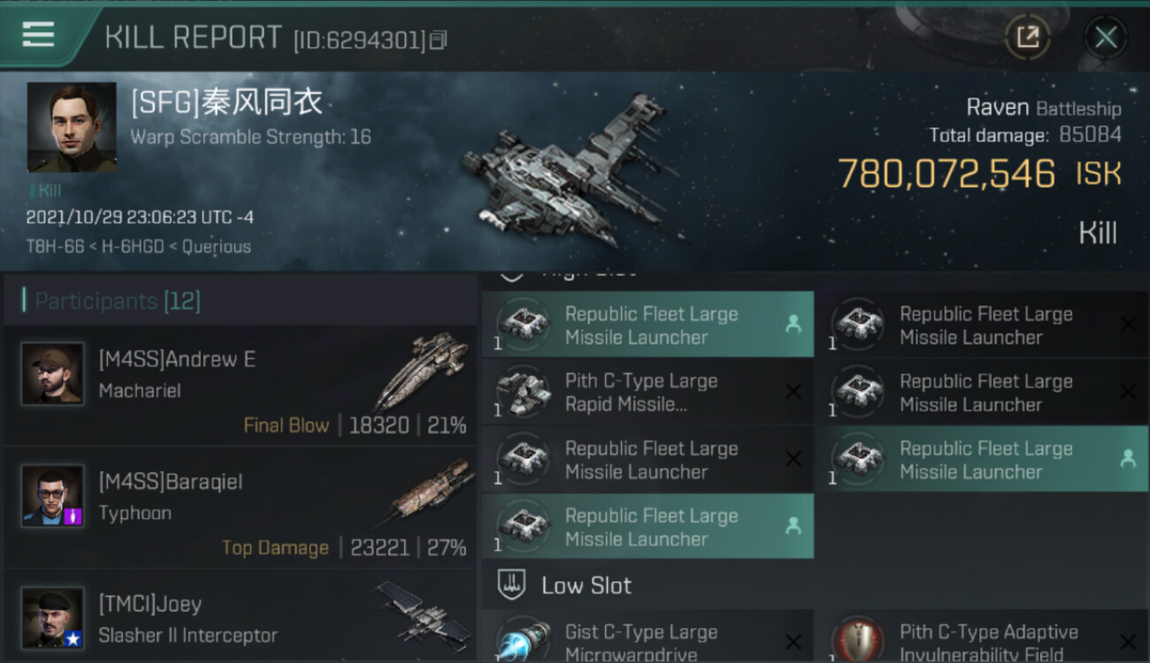Copy the kill report ID icon

click(x=439, y=40)
